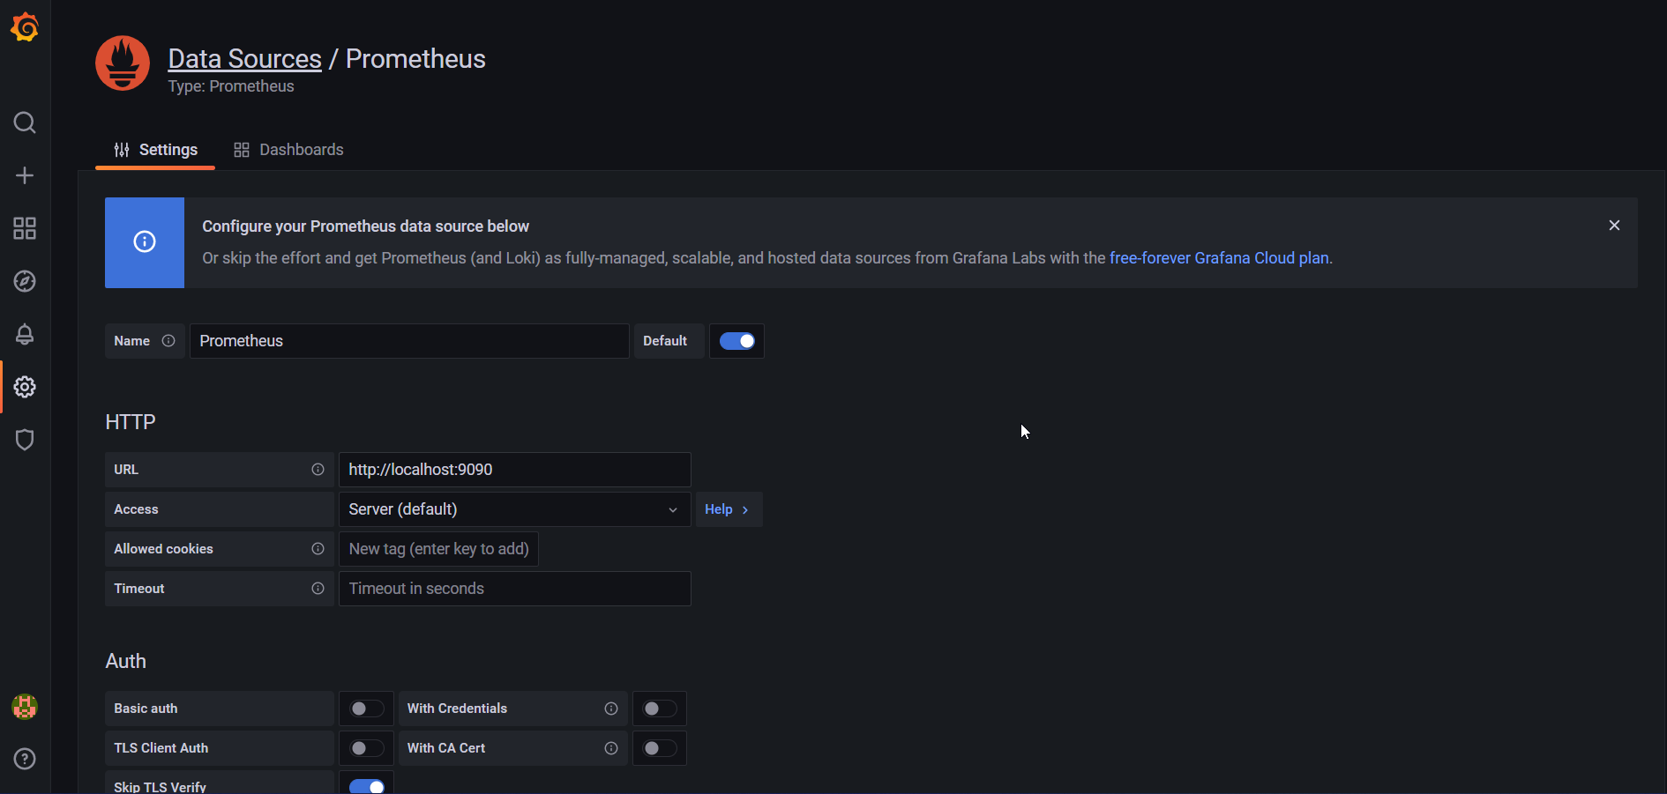Open the Access Server (default) dropdown
This screenshot has height=794, width=1667.
(515, 509)
